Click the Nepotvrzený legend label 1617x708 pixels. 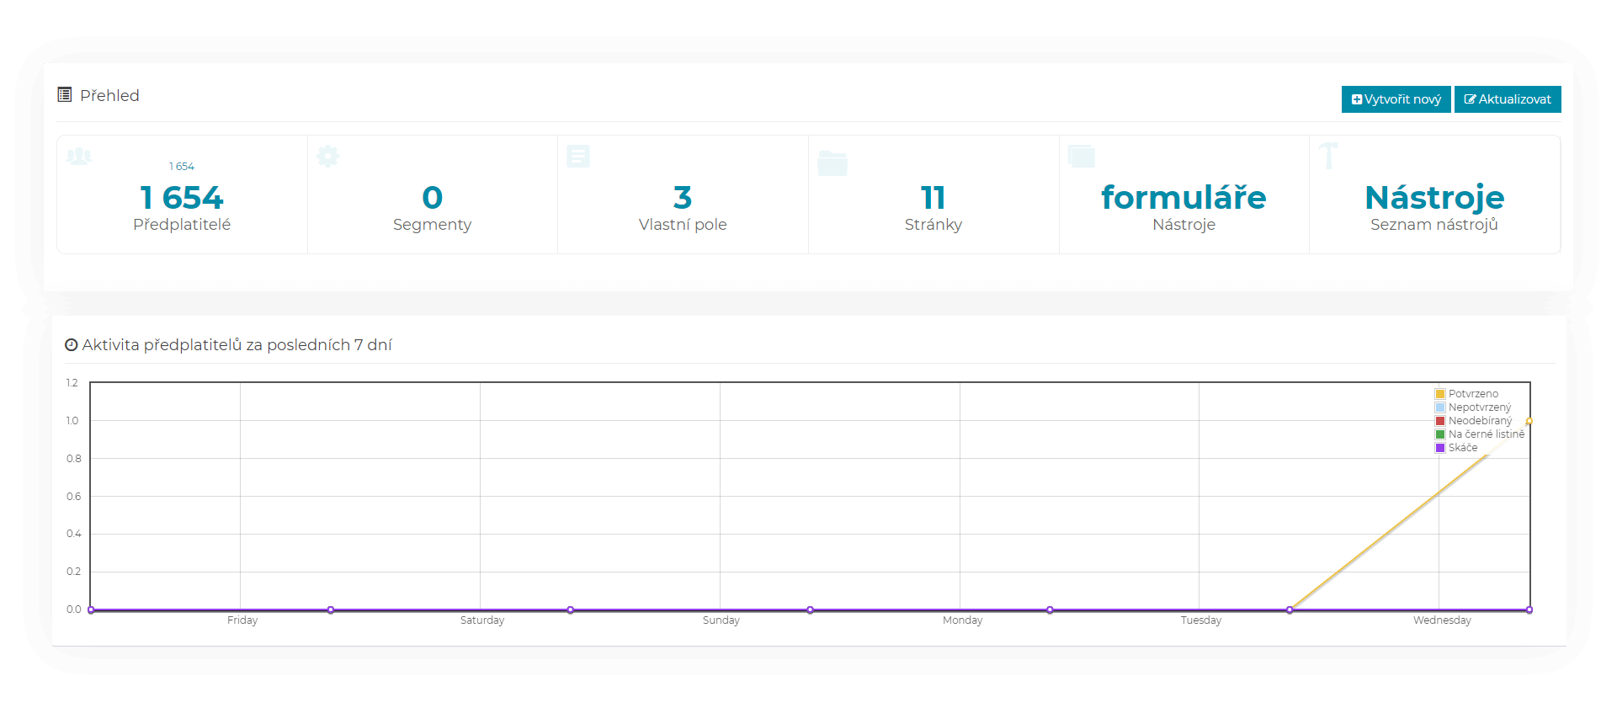point(1480,407)
